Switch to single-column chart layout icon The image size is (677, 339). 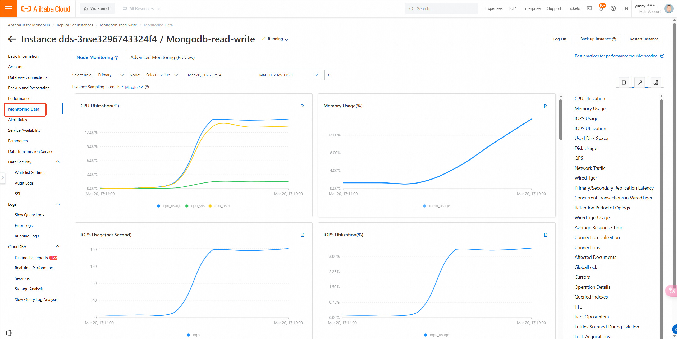(624, 83)
